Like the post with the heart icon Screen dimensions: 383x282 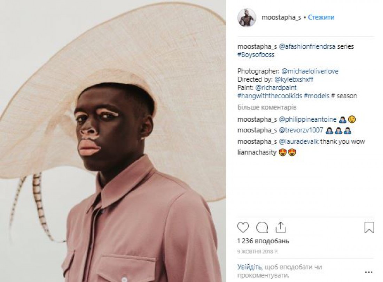[243, 228]
